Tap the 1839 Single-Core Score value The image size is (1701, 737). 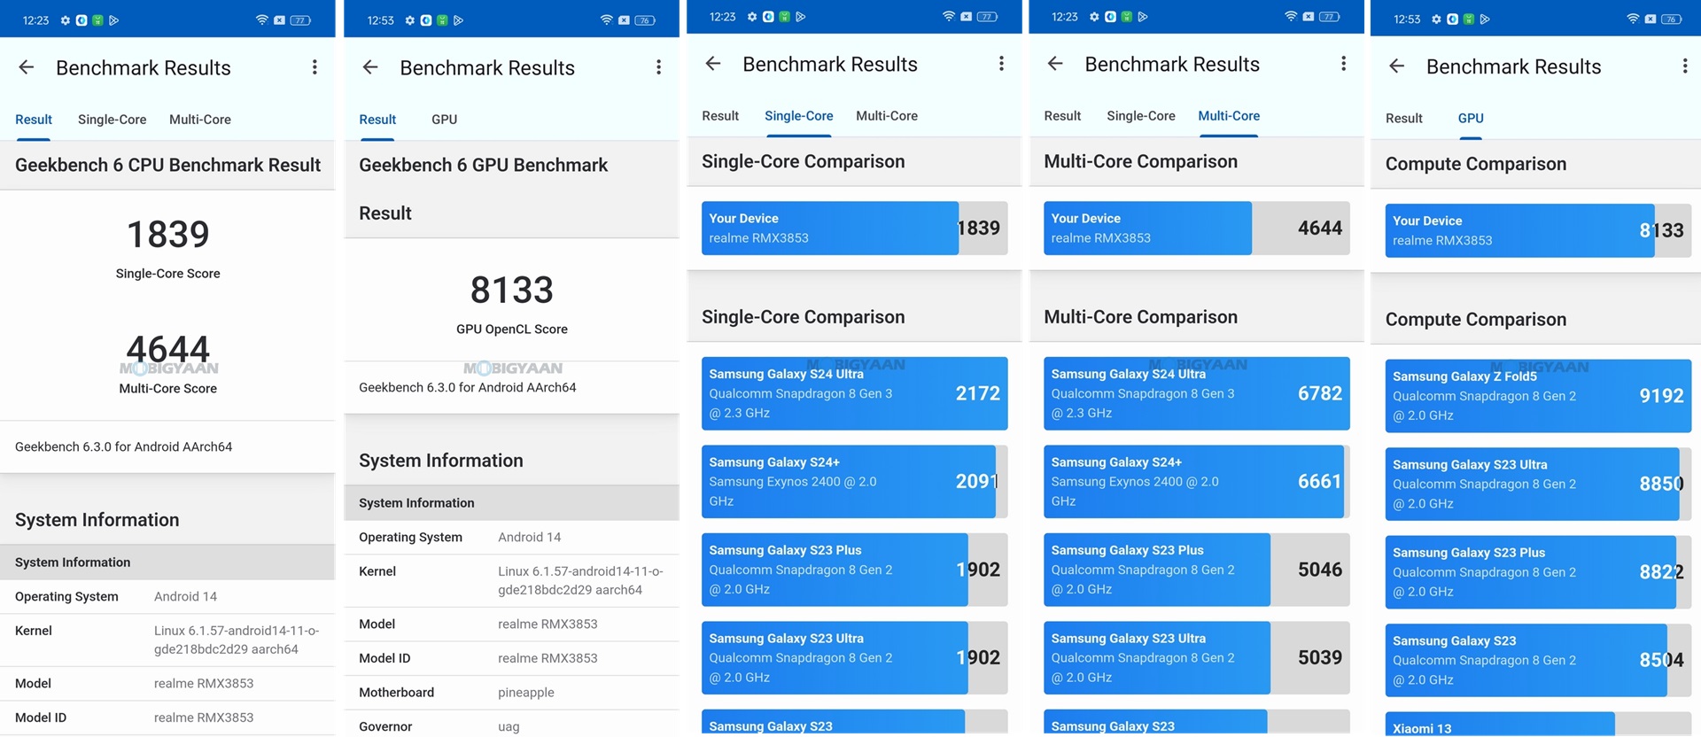168,235
